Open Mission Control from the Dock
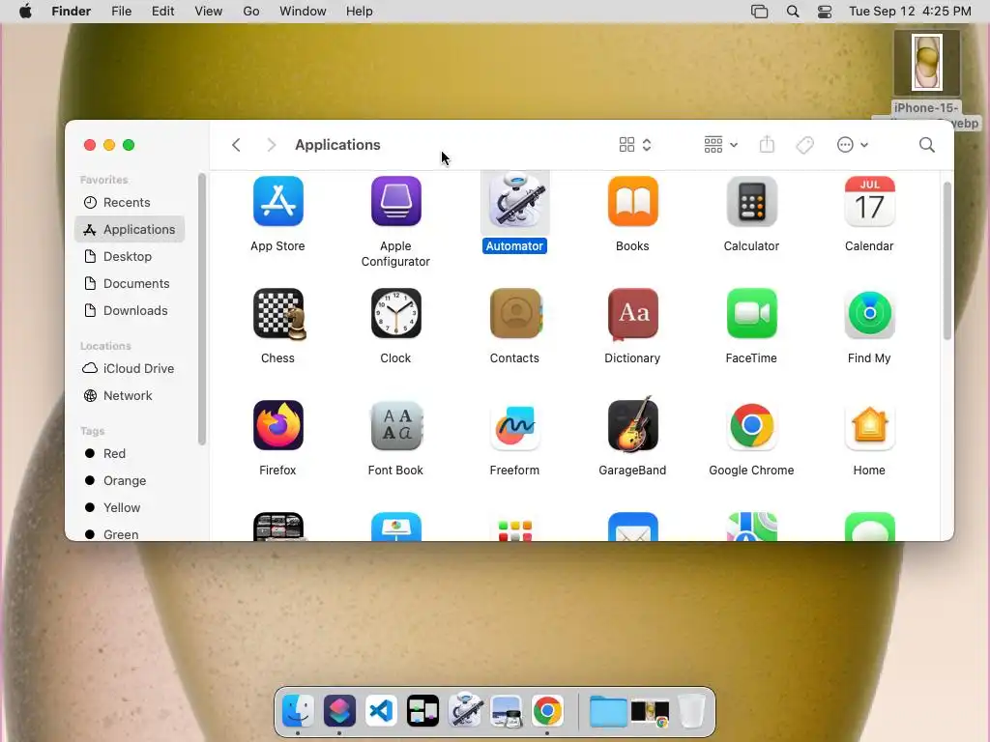990x742 pixels. pos(422,711)
